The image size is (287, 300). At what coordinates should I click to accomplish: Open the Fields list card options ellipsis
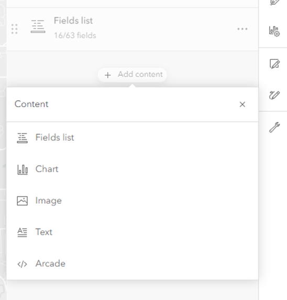coord(242,29)
